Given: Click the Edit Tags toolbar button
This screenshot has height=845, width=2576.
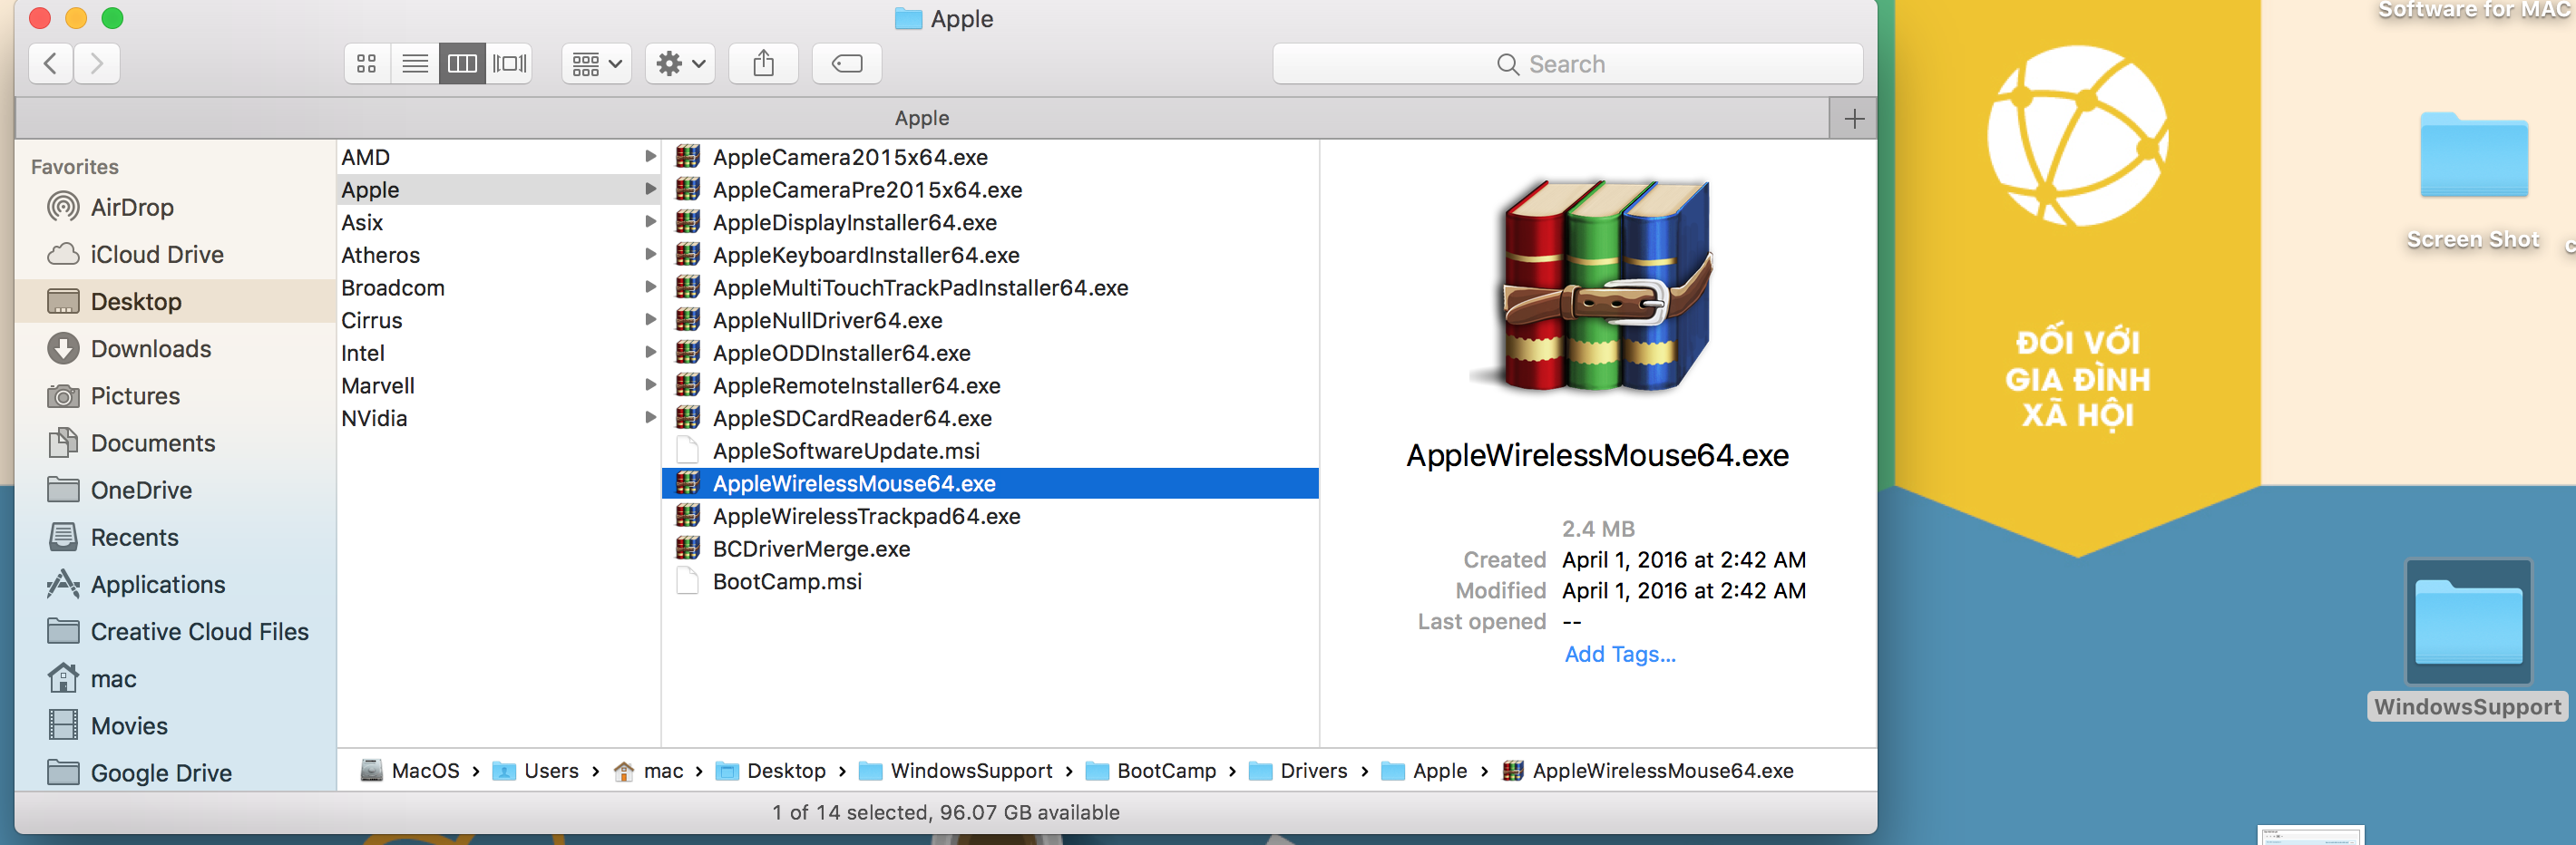Looking at the screenshot, I should 847,64.
